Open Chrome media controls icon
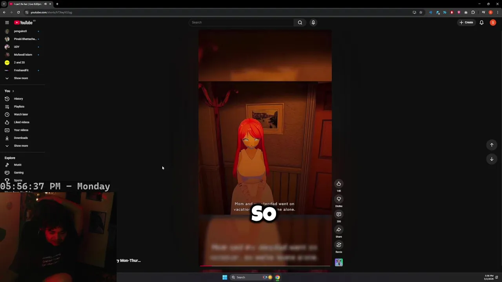The image size is (502, 282). [484, 12]
